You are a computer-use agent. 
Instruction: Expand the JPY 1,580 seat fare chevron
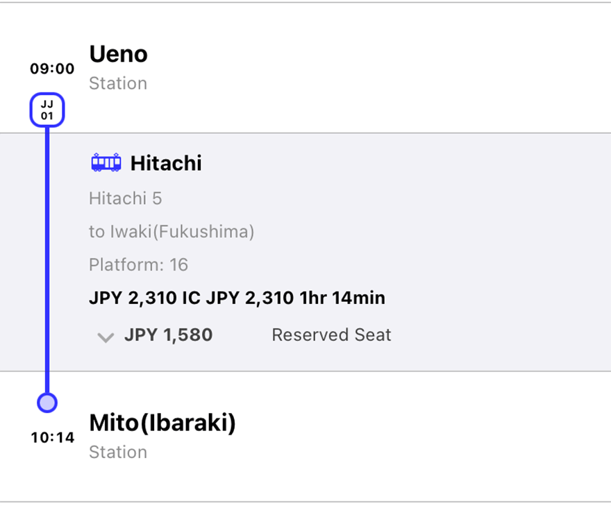tap(106, 337)
